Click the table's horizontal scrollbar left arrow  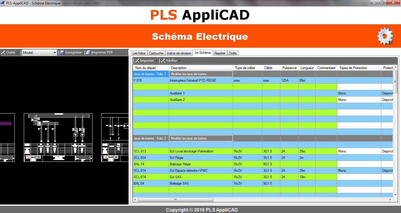coord(135,200)
